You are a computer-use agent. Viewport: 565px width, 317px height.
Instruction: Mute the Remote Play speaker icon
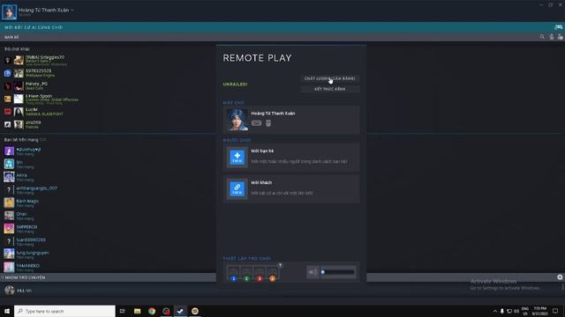(x=313, y=272)
